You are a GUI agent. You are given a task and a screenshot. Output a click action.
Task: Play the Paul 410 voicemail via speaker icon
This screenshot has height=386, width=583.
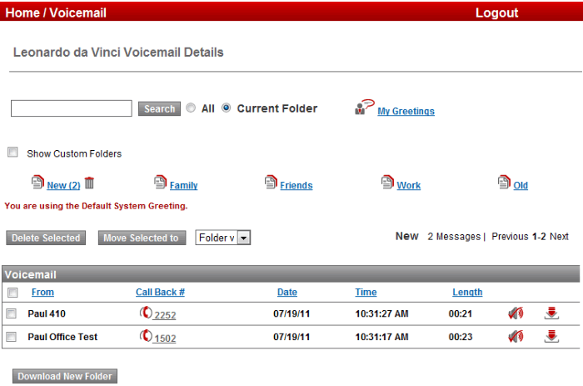click(x=516, y=313)
